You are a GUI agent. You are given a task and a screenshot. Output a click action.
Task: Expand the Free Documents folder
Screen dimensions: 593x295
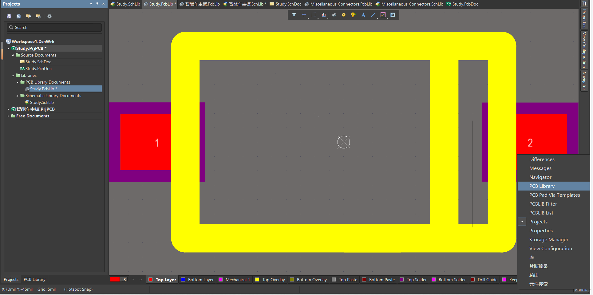coord(8,116)
